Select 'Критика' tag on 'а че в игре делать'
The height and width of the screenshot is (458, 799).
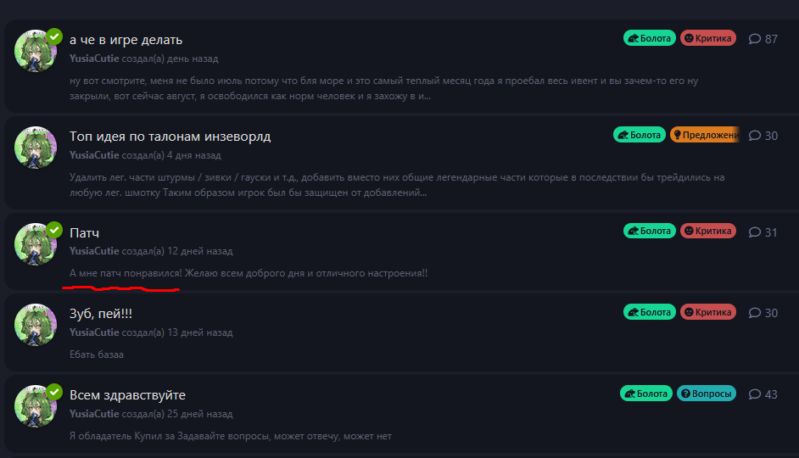pyautogui.click(x=707, y=38)
